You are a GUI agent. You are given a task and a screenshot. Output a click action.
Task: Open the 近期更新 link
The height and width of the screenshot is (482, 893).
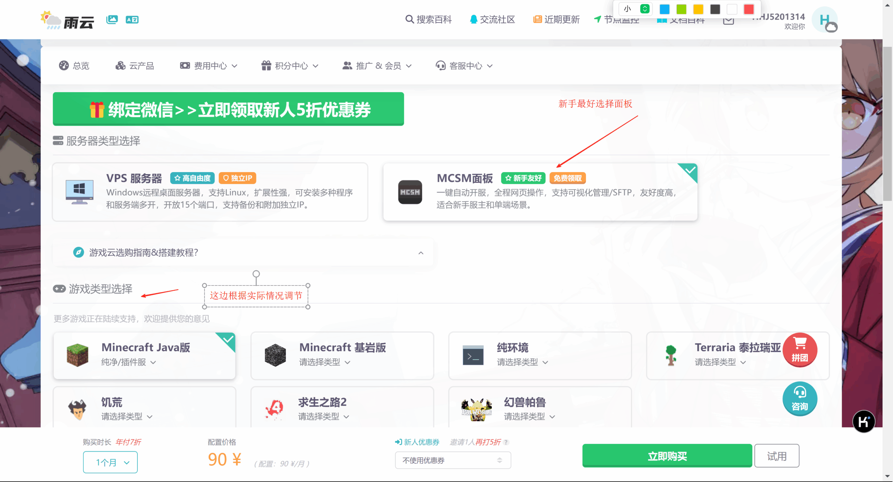coord(556,19)
